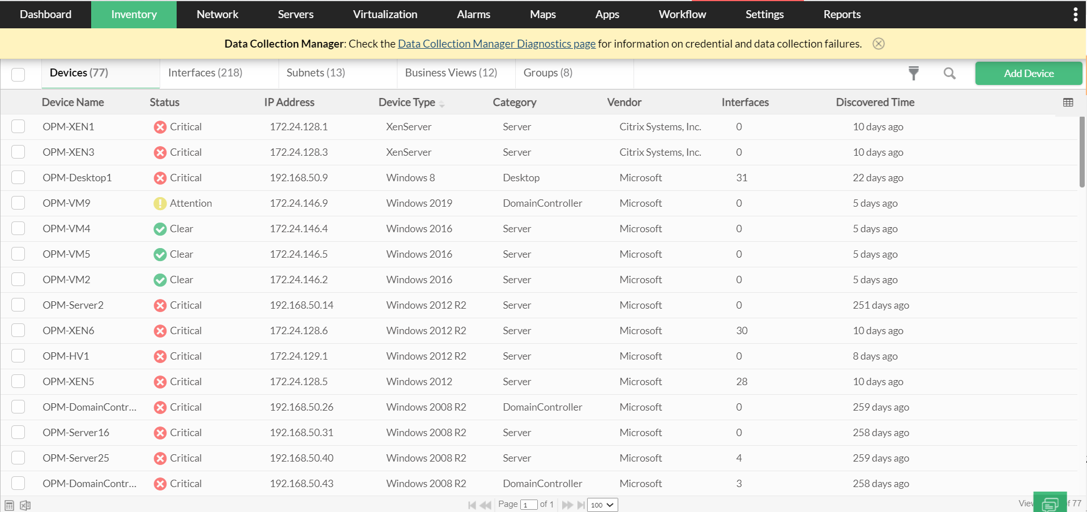Click the search magnifier icon
The height and width of the screenshot is (512, 1087).
click(x=949, y=73)
